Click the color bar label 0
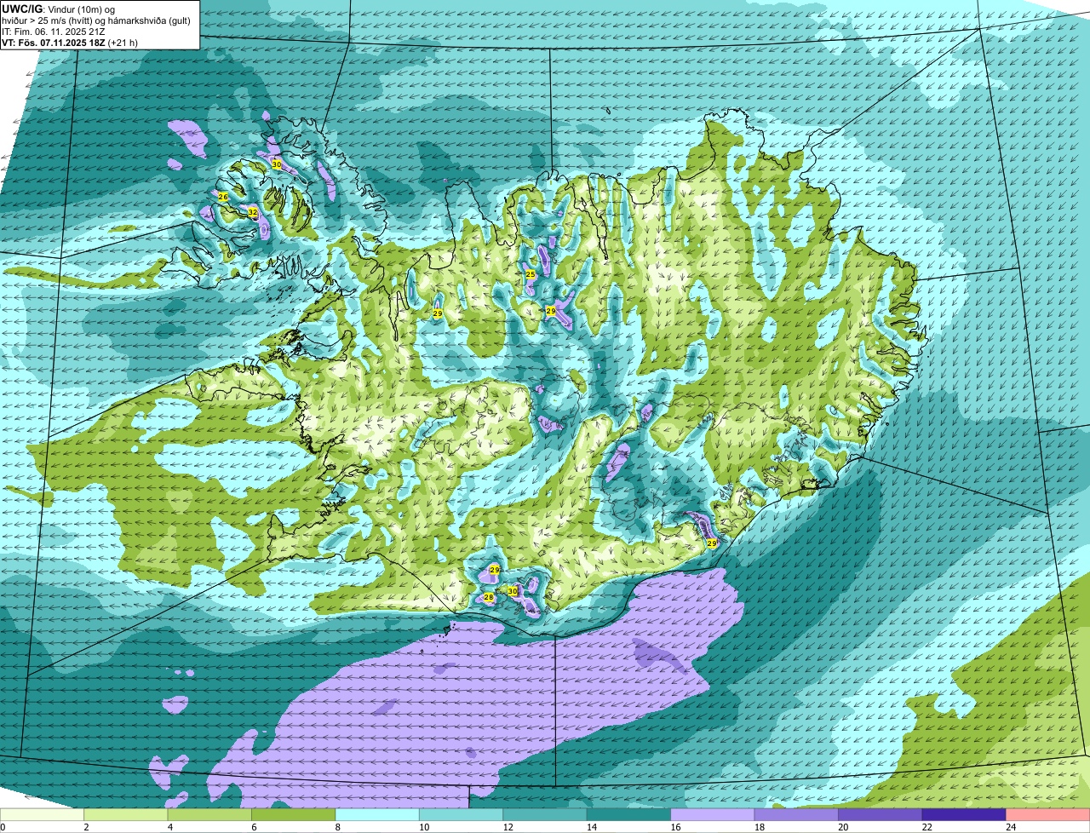Image resolution: width=1090 pixels, height=833 pixels. point(3,827)
